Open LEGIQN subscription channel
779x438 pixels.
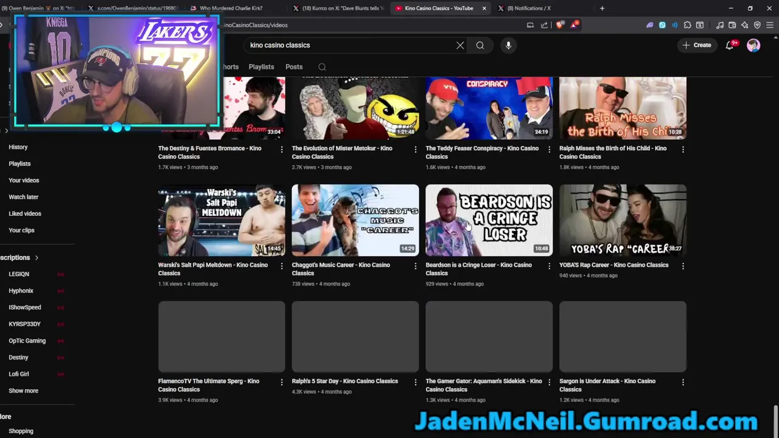click(19, 274)
